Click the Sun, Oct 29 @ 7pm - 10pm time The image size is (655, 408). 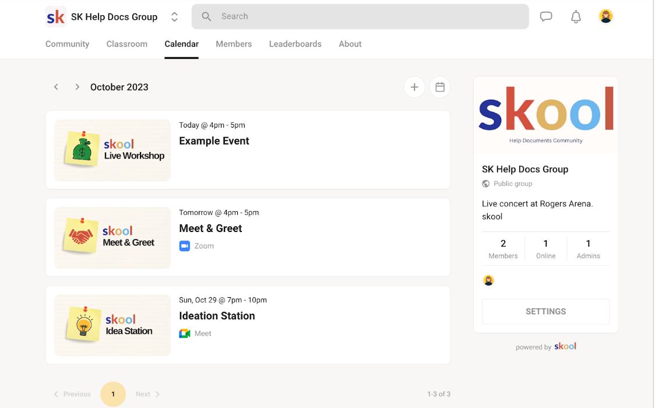click(x=223, y=300)
